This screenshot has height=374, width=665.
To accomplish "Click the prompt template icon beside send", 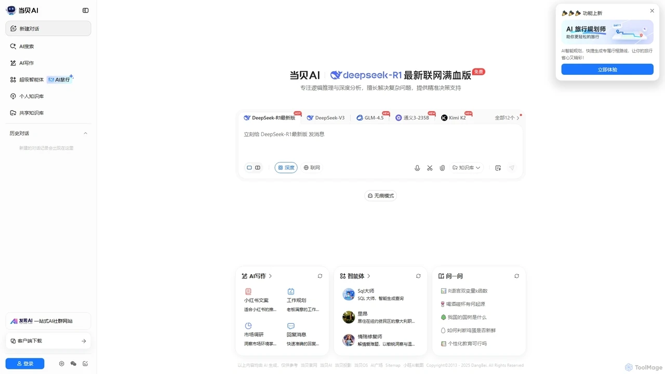I will [498, 168].
